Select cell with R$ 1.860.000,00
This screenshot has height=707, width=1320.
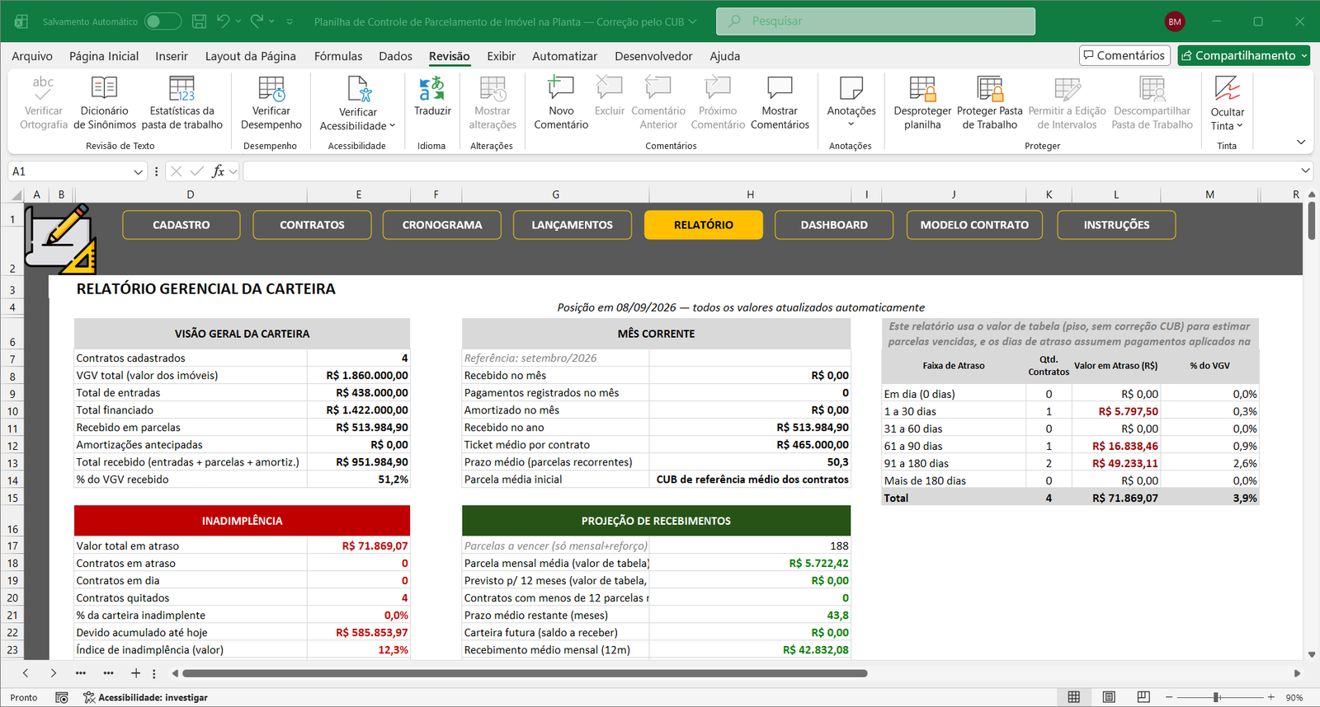tap(358, 376)
